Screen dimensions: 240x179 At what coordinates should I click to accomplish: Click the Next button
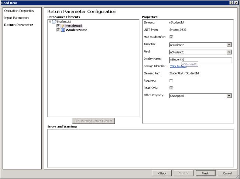click(x=184, y=173)
